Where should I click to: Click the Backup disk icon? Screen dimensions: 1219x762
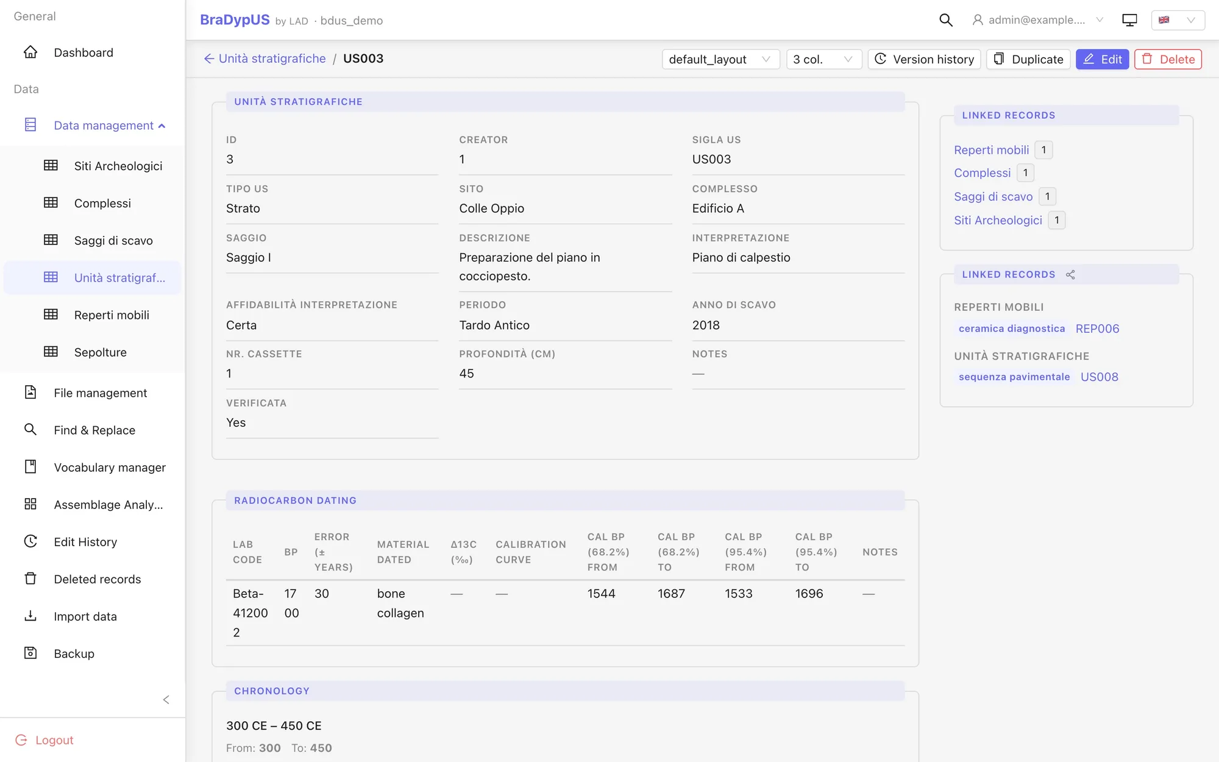coord(30,653)
